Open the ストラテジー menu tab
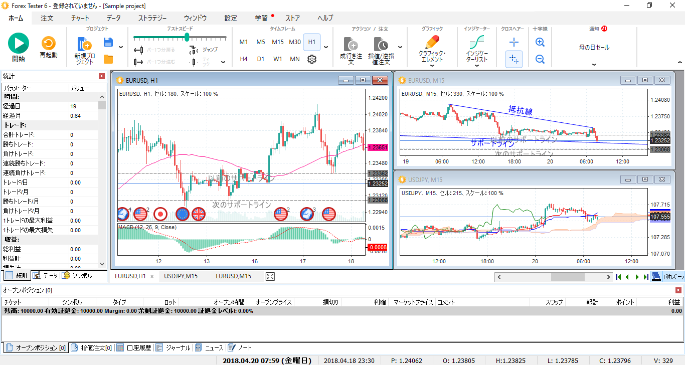 pyautogui.click(x=152, y=18)
